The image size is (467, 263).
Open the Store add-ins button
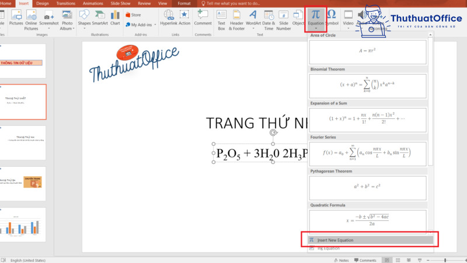pos(133,15)
